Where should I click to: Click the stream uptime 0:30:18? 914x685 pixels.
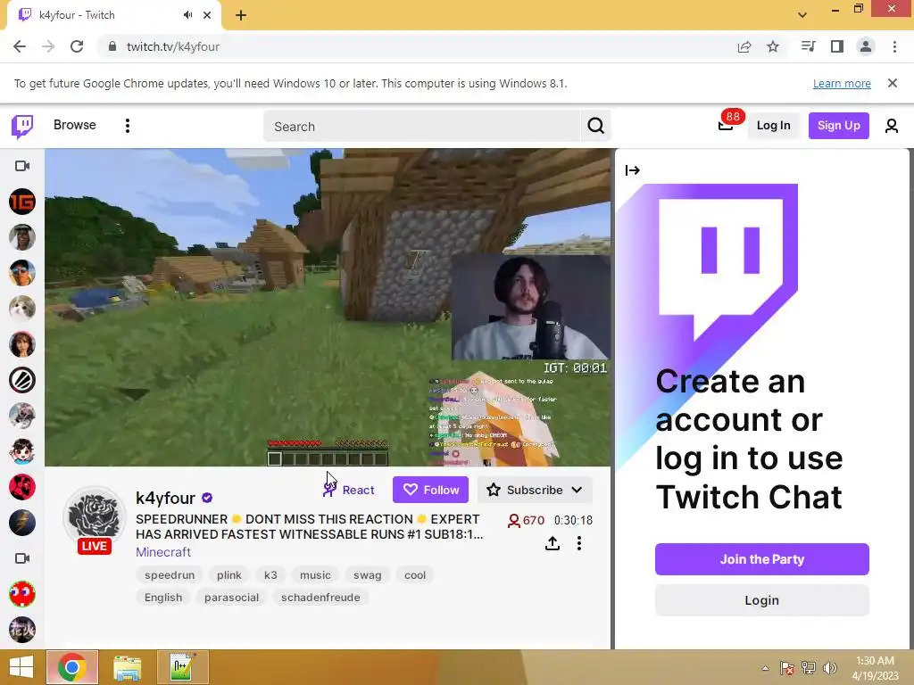tap(573, 520)
